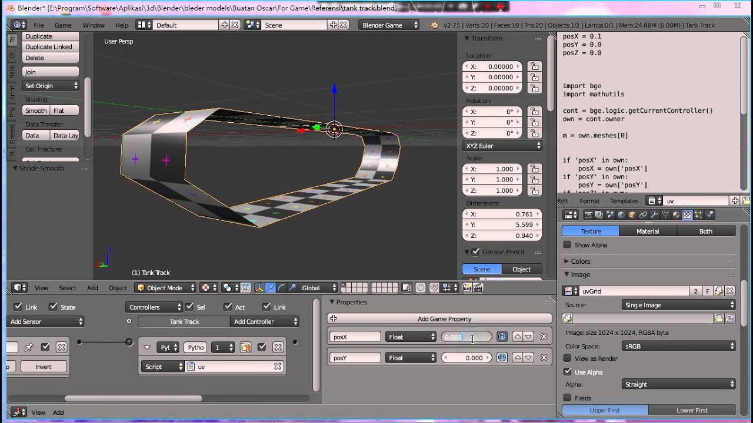
Task: Uncheck the Use Alpha checkbox
Action: (x=567, y=372)
